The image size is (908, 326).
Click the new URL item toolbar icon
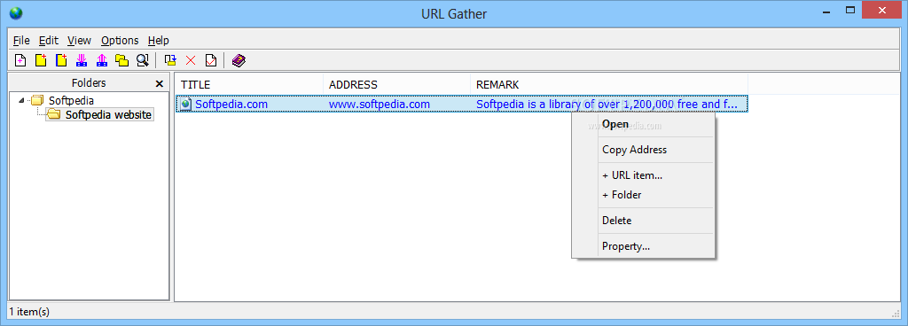pos(20,60)
